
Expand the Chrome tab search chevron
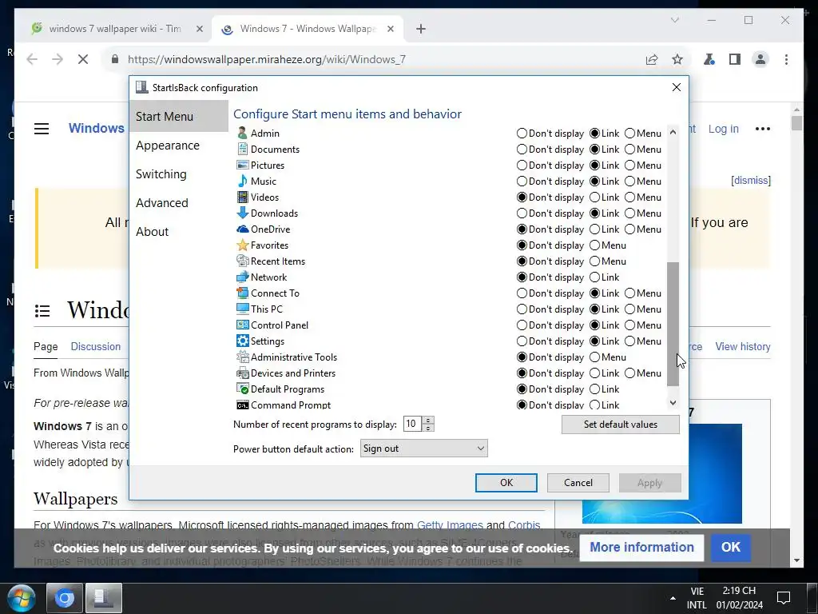[674, 20]
